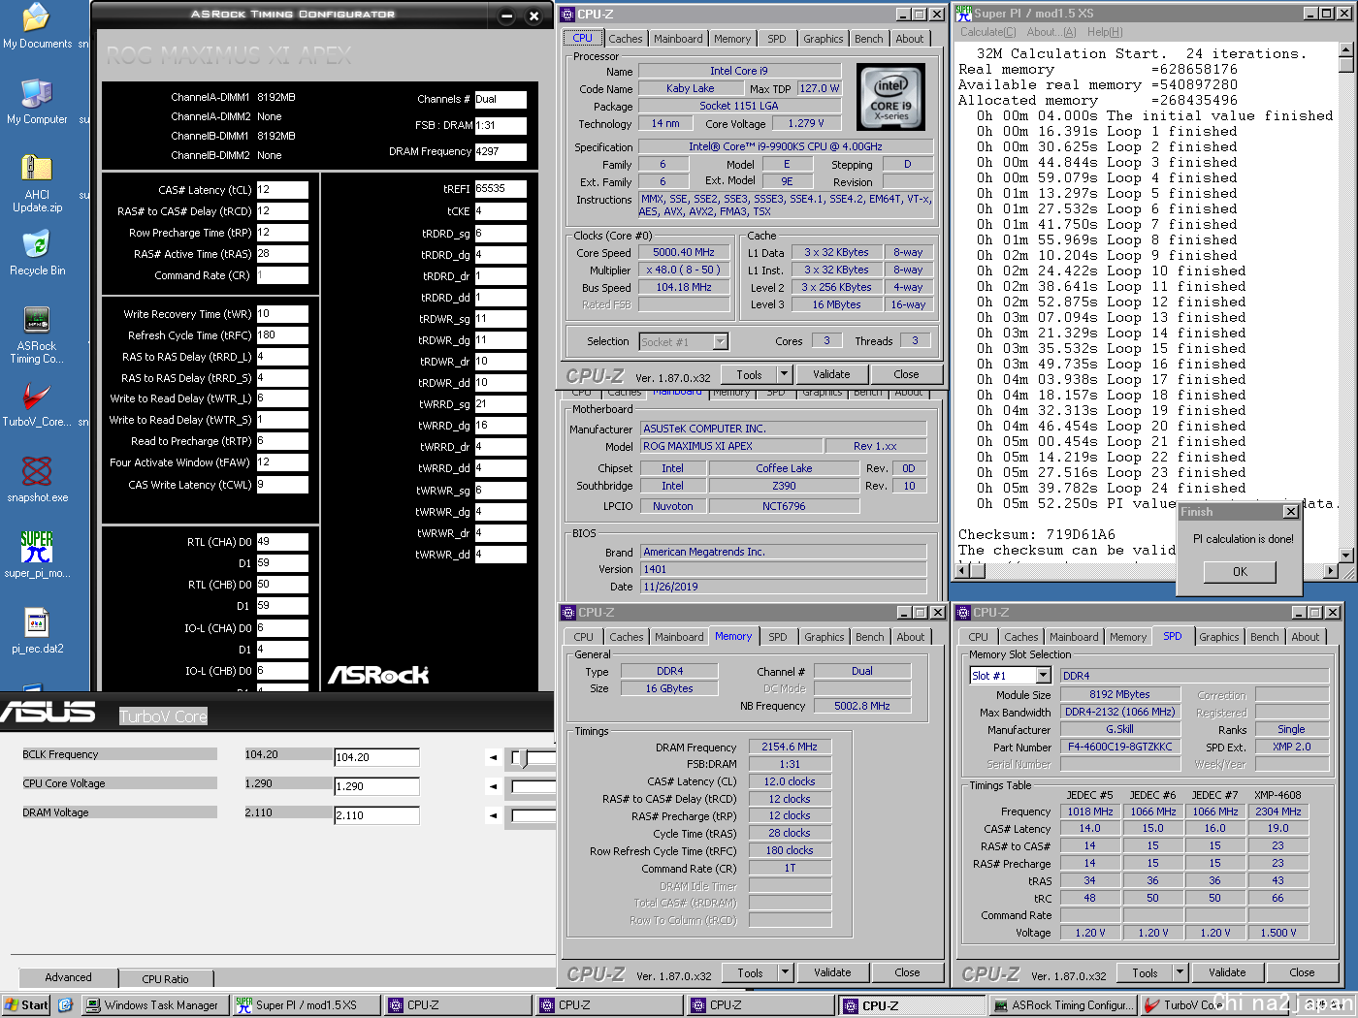Viewport: 1358px width, 1018px height.
Task: Click the Refresh Cycle Time (tRFC) field
Action: [282, 335]
